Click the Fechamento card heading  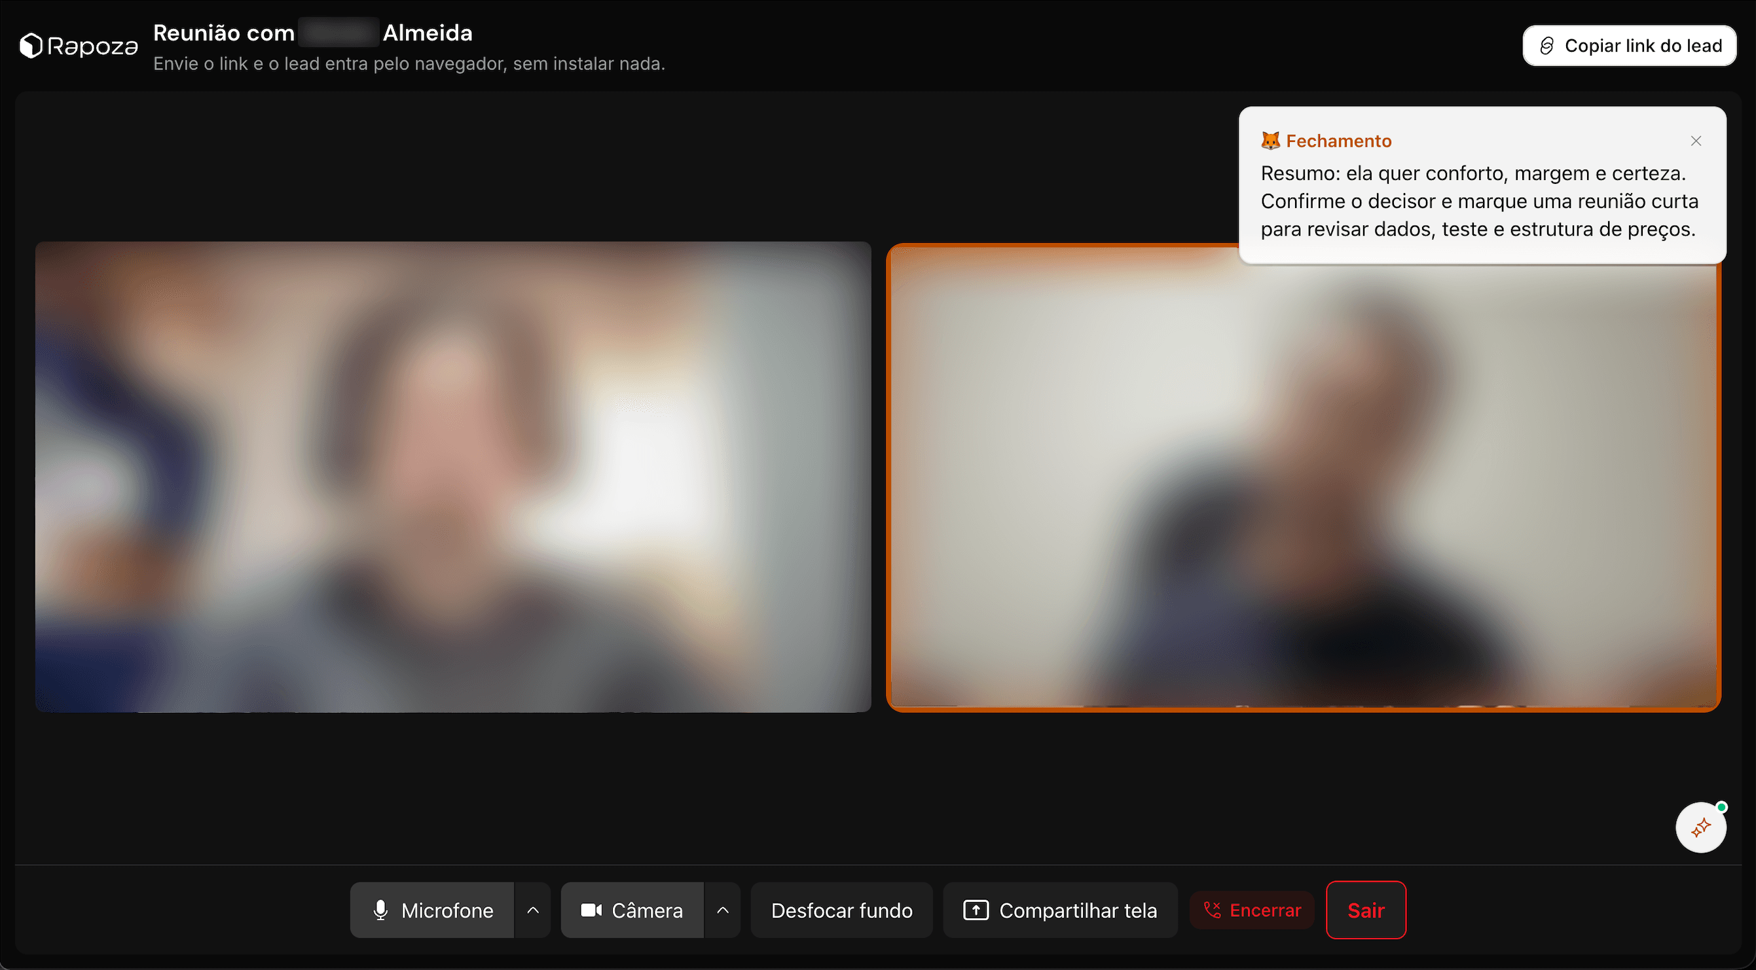1338,141
